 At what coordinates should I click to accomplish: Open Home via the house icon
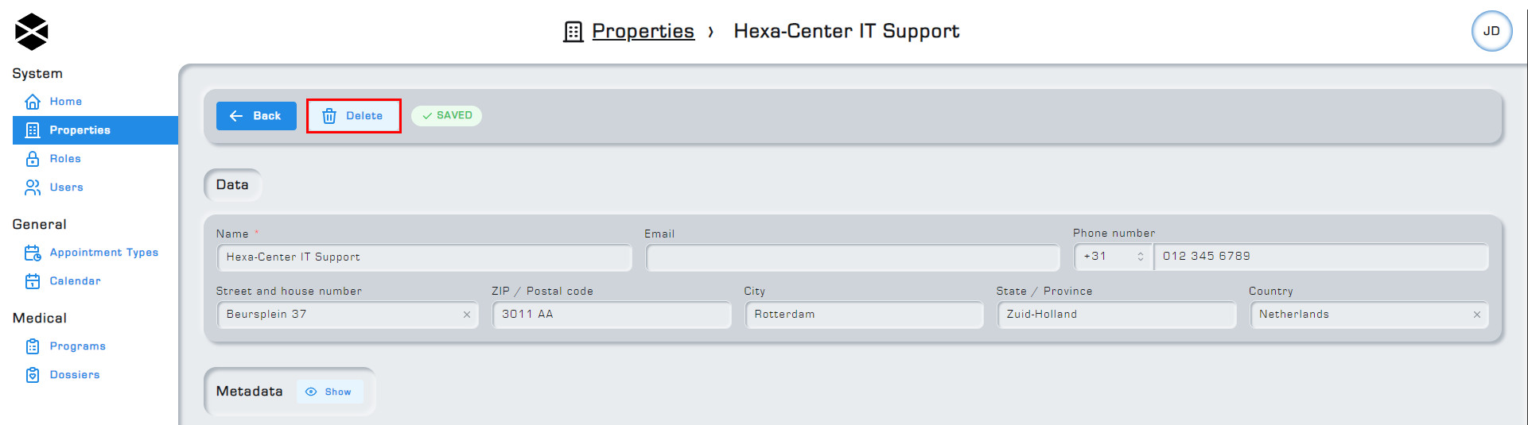pos(33,102)
